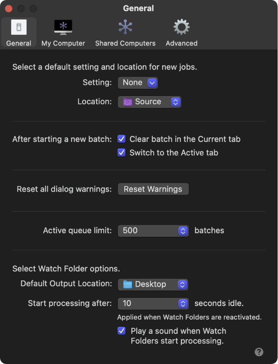Toggle Switch to the Active tab checkbox
Image resolution: width=278 pixels, height=364 pixels.
click(x=122, y=153)
